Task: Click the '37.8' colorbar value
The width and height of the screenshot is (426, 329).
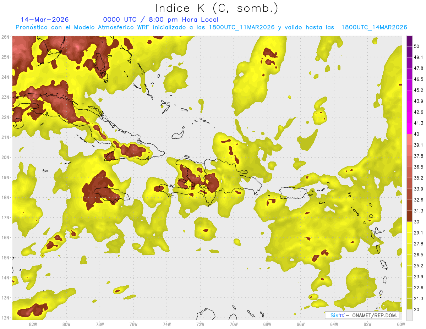Action: click(x=419, y=156)
